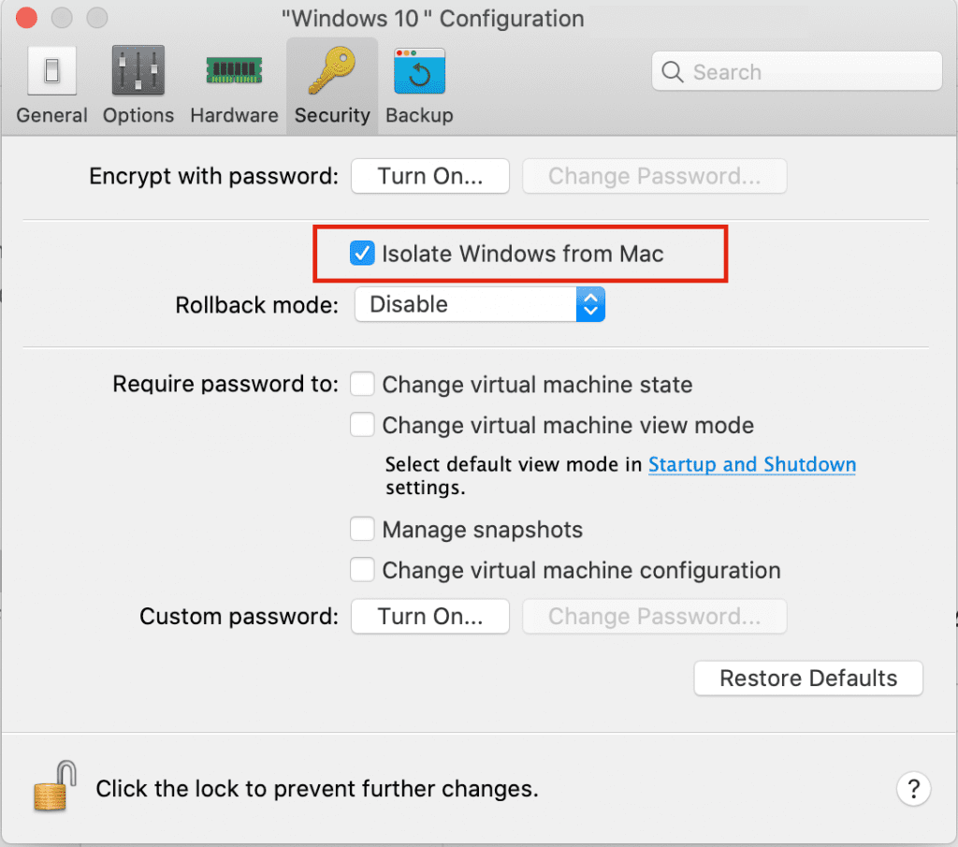Turn on Custom password

429,616
